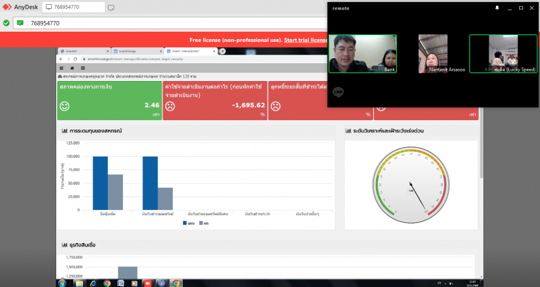Viewport: 540px width, 287px height.
Task: Open first Chrome icon on remote taskbar
Action: (107, 283)
